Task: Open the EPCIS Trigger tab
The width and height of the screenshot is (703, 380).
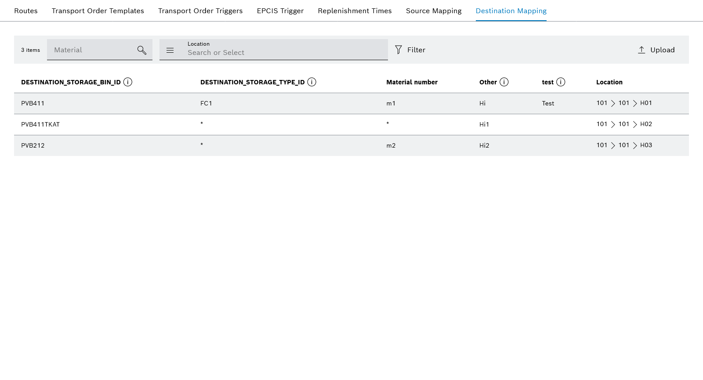Action: (280, 11)
